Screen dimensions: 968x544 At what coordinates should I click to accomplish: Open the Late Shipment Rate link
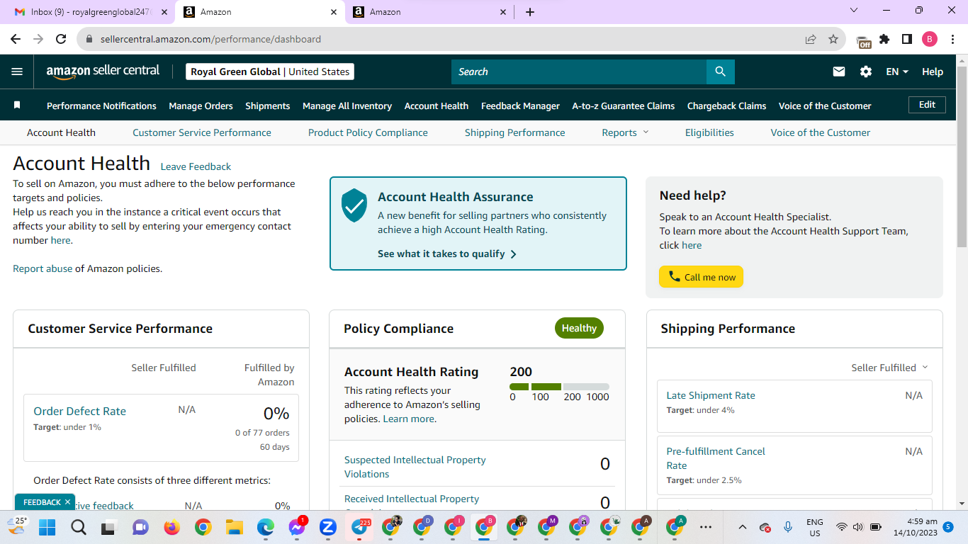711,395
